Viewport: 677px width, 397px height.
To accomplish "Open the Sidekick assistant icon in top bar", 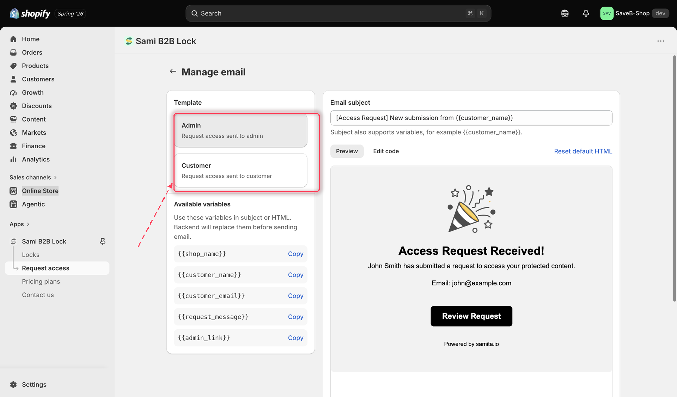I will click(565, 13).
